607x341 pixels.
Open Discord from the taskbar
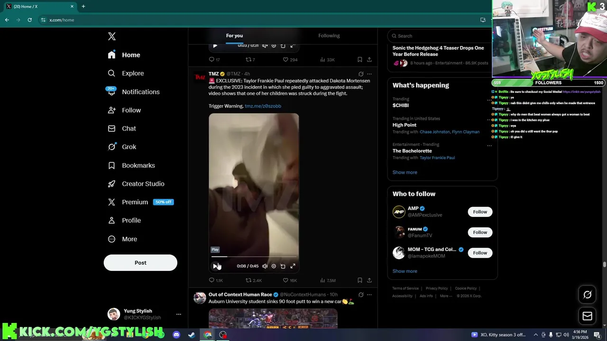pos(176,335)
